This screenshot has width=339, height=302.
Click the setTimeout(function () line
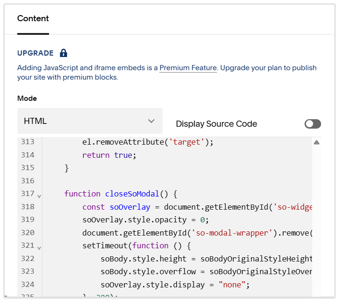coord(136,246)
